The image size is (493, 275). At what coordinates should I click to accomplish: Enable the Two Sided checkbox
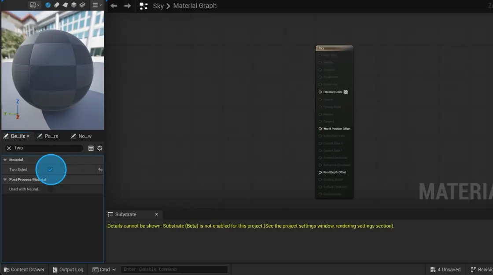tap(51, 170)
